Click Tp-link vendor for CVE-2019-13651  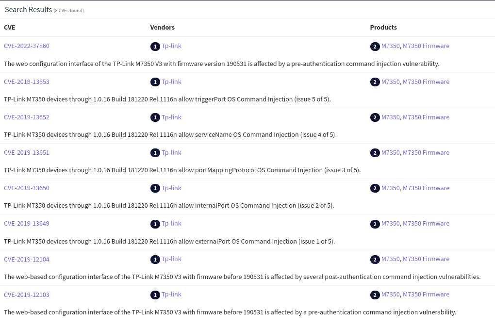click(171, 152)
